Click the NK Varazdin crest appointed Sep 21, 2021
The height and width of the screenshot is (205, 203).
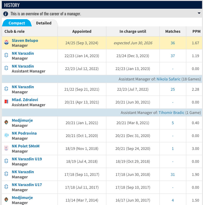pyautogui.click(x=6, y=89)
